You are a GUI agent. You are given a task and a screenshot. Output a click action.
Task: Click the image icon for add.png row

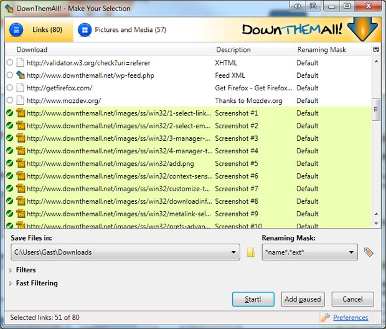coord(21,163)
